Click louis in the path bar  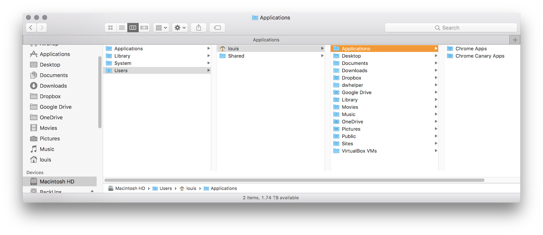click(188, 188)
